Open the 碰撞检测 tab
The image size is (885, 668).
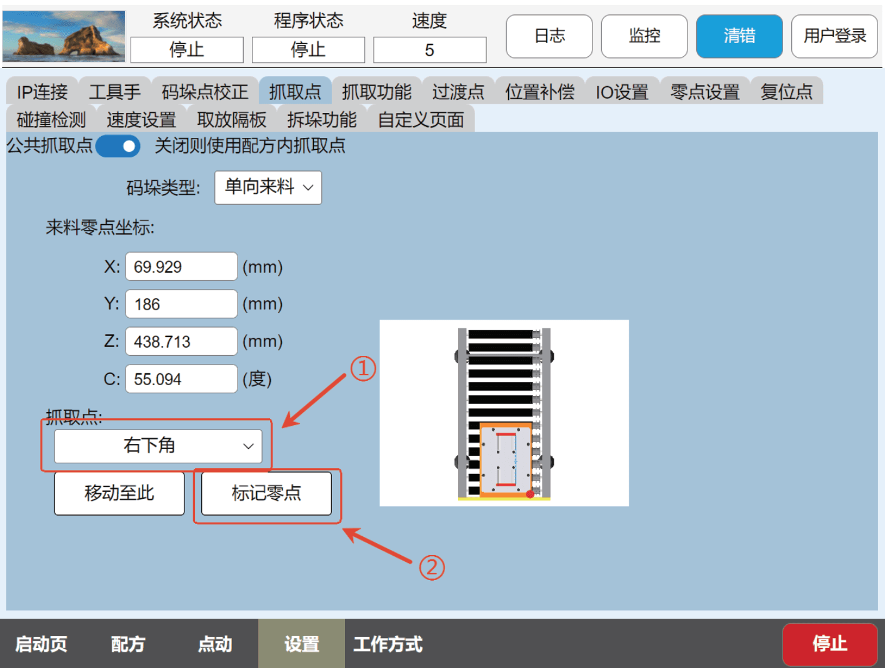pyautogui.click(x=51, y=119)
